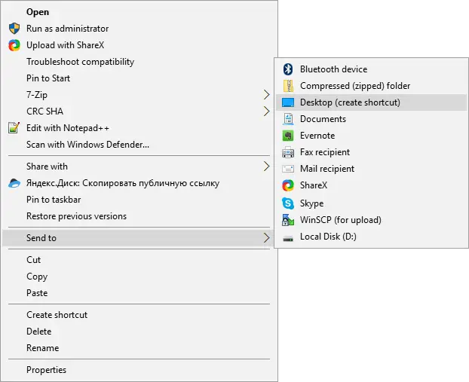This screenshot has height=382, width=469.
Task: Click the Skype logo icon
Action: coord(288,203)
